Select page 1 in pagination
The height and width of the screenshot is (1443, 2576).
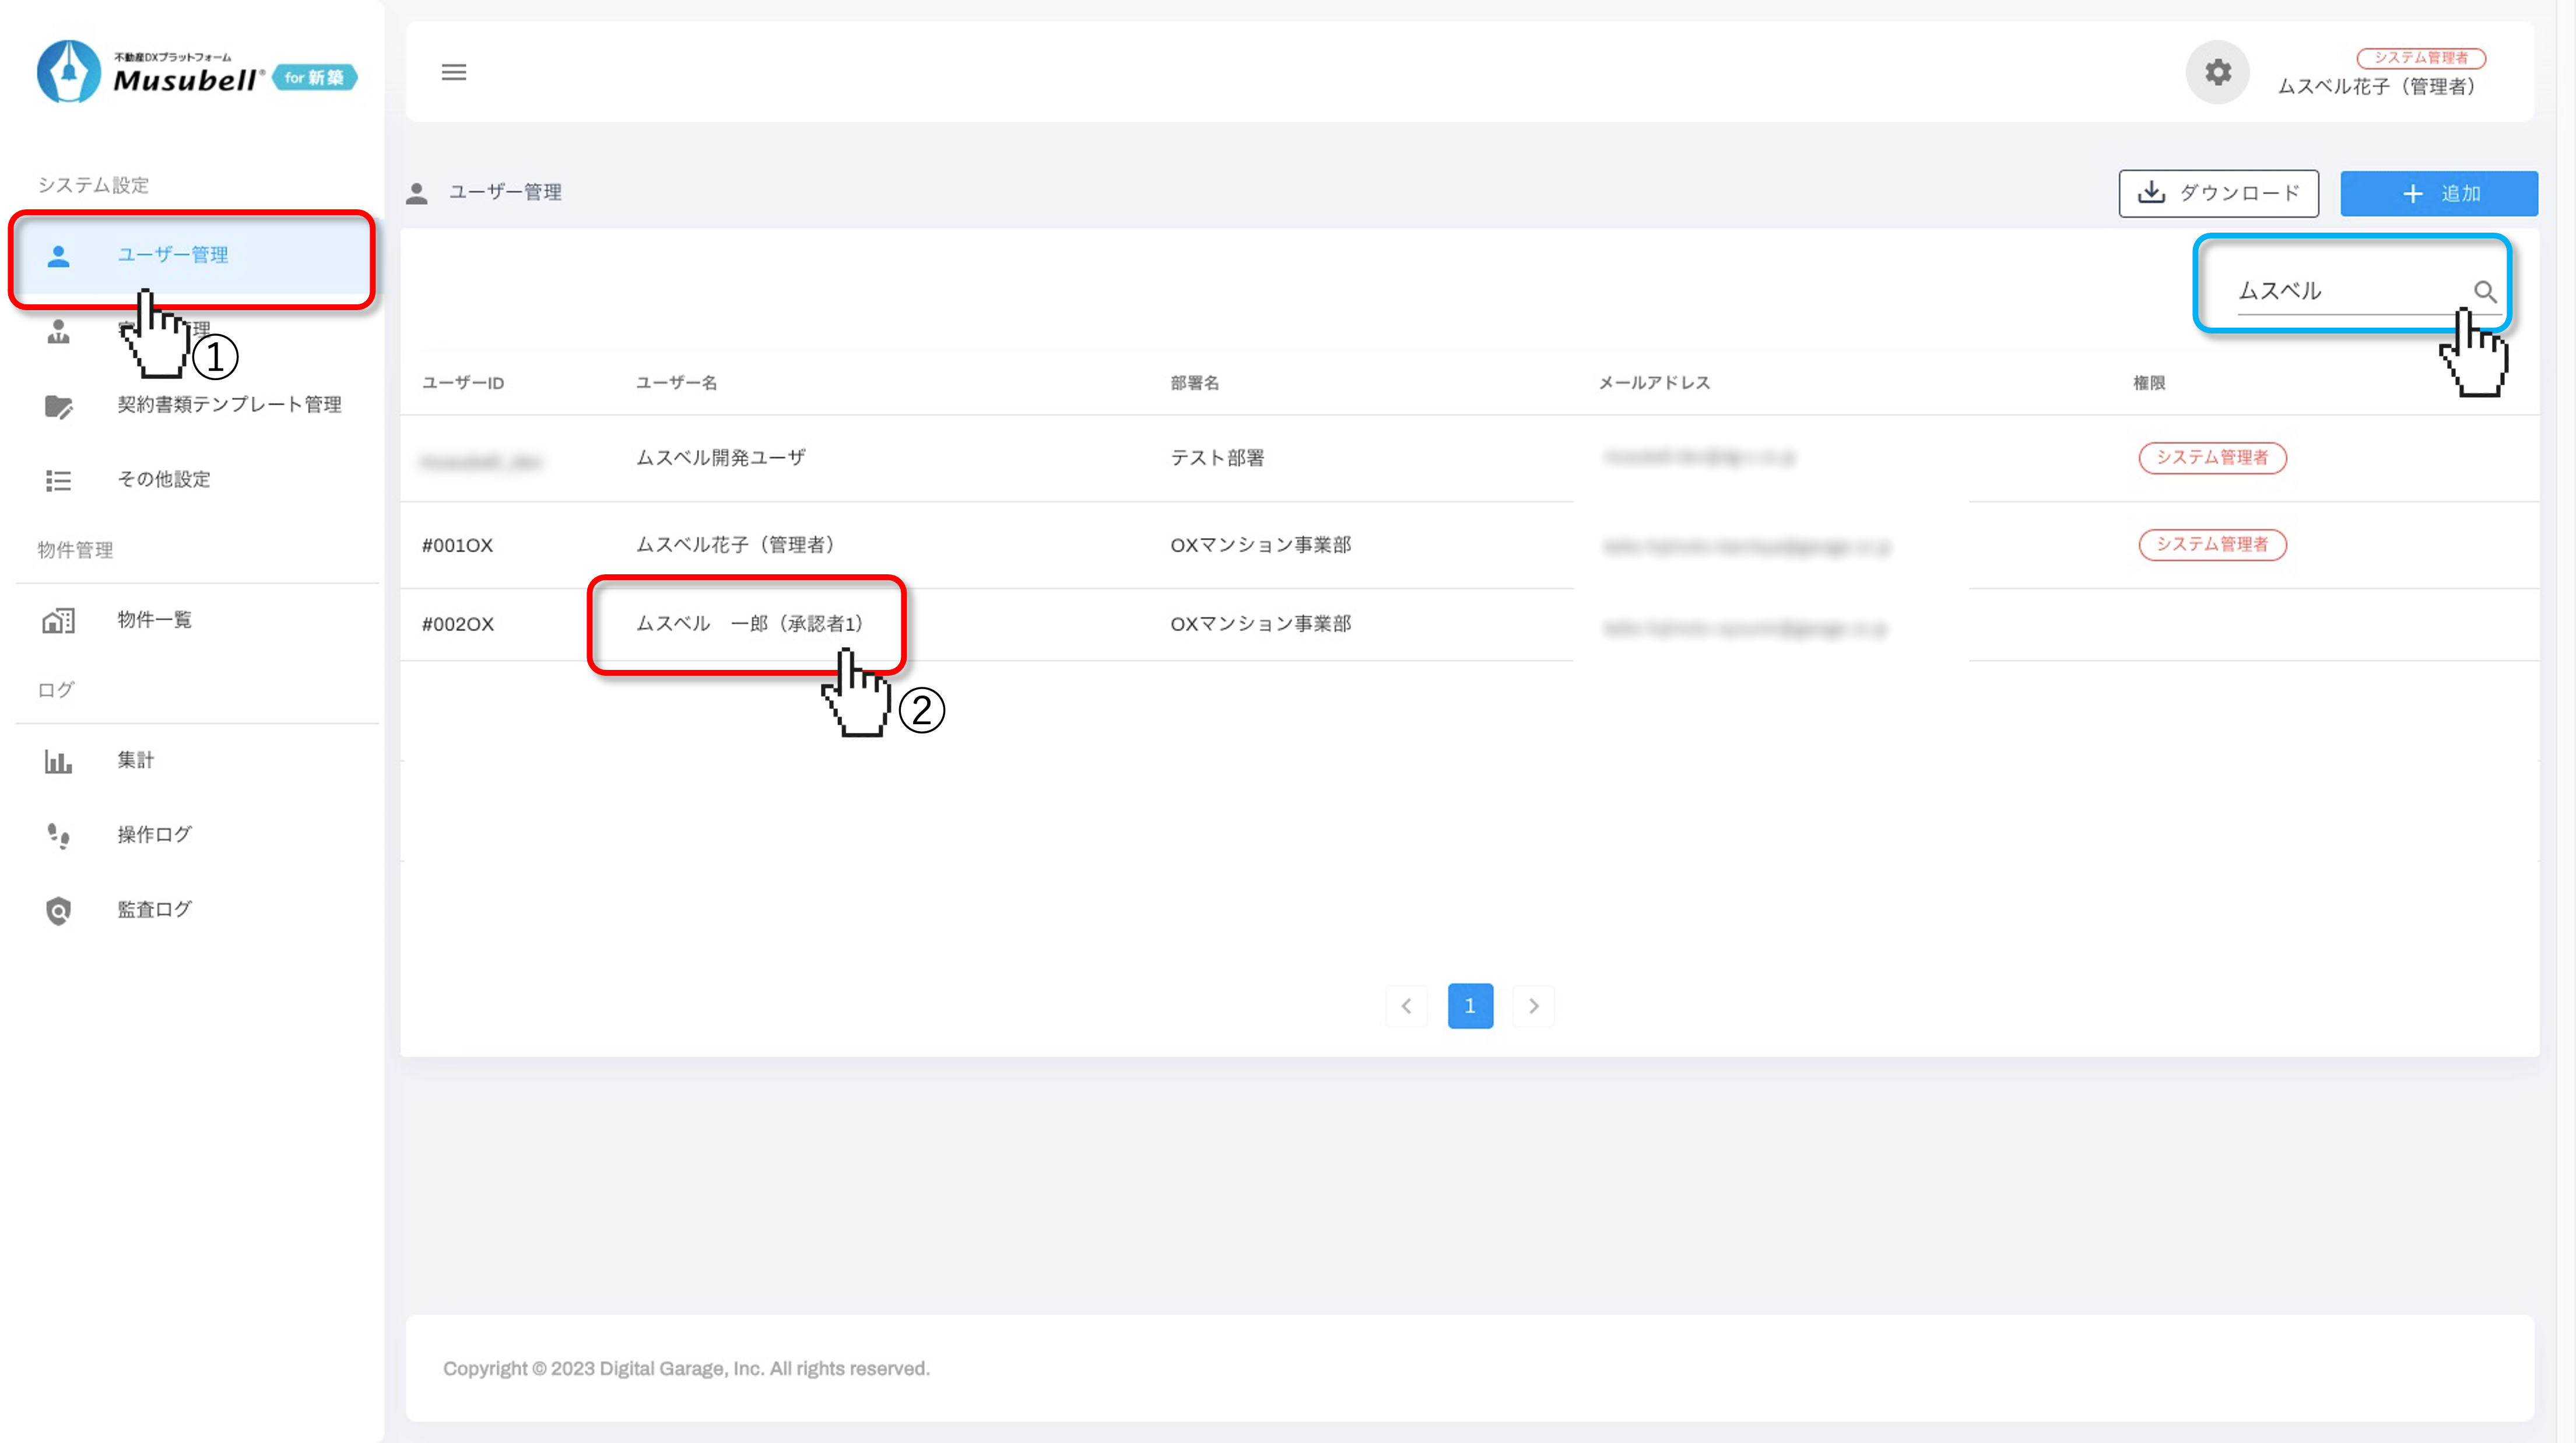click(1469, 1006)
